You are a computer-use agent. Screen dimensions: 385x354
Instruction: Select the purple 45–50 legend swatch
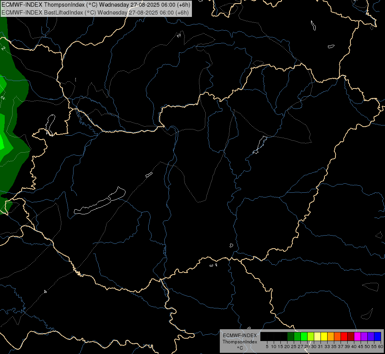coord(364,336)
